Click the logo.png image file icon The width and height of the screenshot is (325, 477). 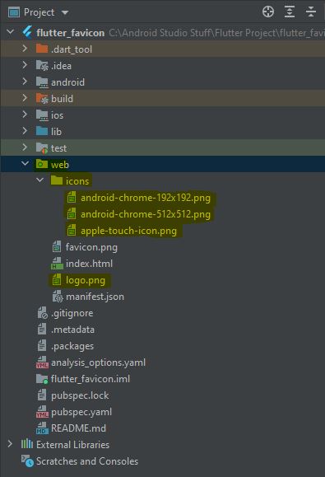(x=57, y=279)
